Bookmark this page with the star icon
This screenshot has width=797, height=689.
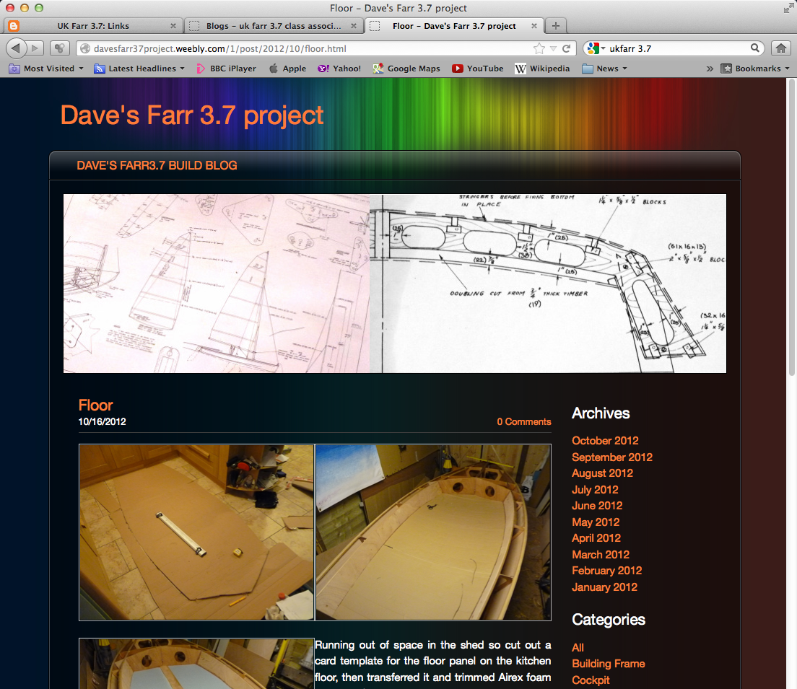[539, 49]
